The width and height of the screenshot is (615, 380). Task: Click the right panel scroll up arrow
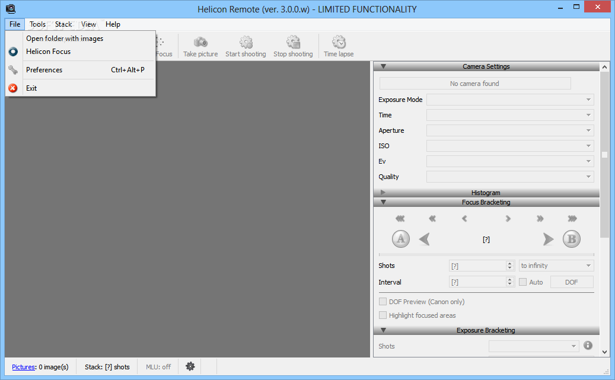(604, 67)
